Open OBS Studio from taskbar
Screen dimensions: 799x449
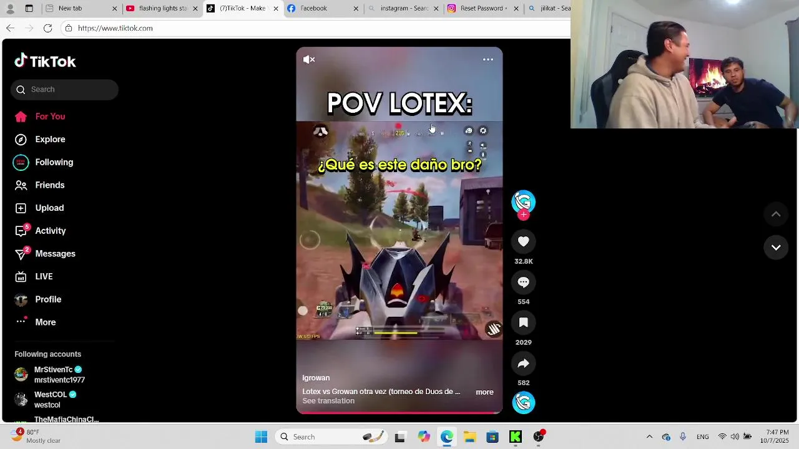coord(539,437)
